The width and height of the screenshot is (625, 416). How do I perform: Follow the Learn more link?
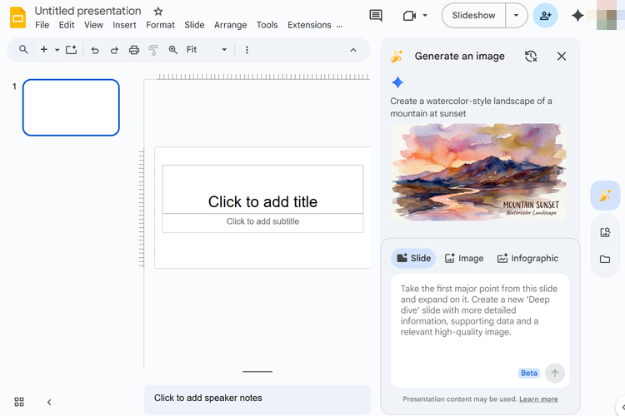point(538,399)
